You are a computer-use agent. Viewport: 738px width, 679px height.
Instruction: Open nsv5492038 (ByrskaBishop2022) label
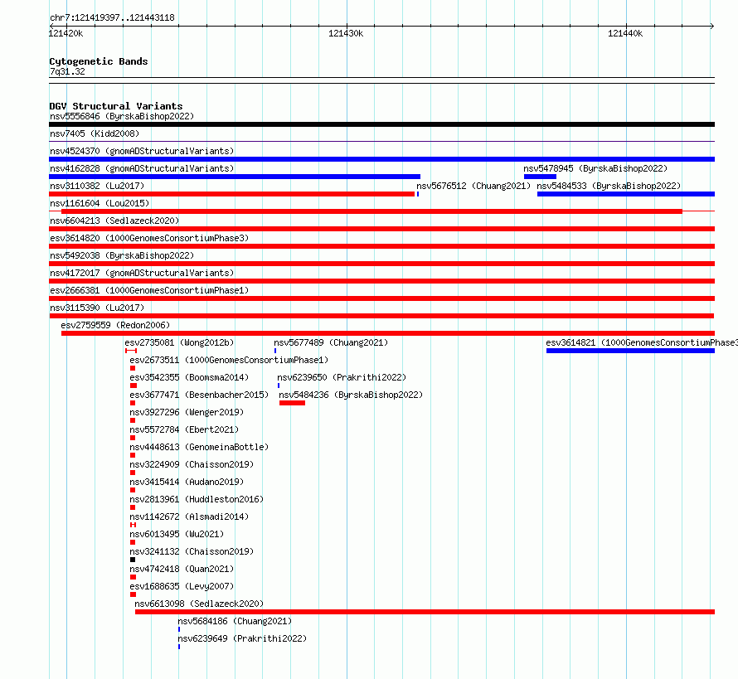pos(122,255)
